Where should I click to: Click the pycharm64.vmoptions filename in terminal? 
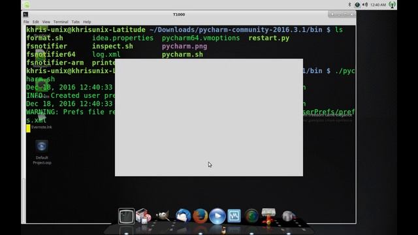[201, 38]
